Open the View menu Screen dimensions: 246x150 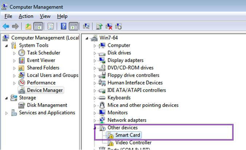pyautogui.click(x=45, y=16)
